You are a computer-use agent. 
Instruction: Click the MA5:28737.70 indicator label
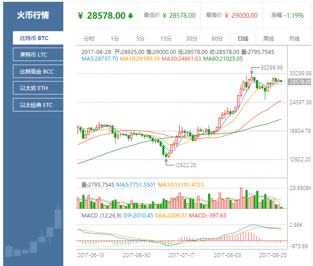[x=99, y=59]
